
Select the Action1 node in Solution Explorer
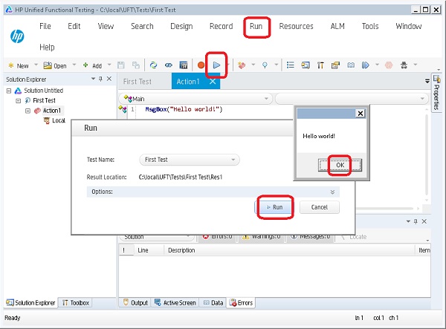click(51, 111)
